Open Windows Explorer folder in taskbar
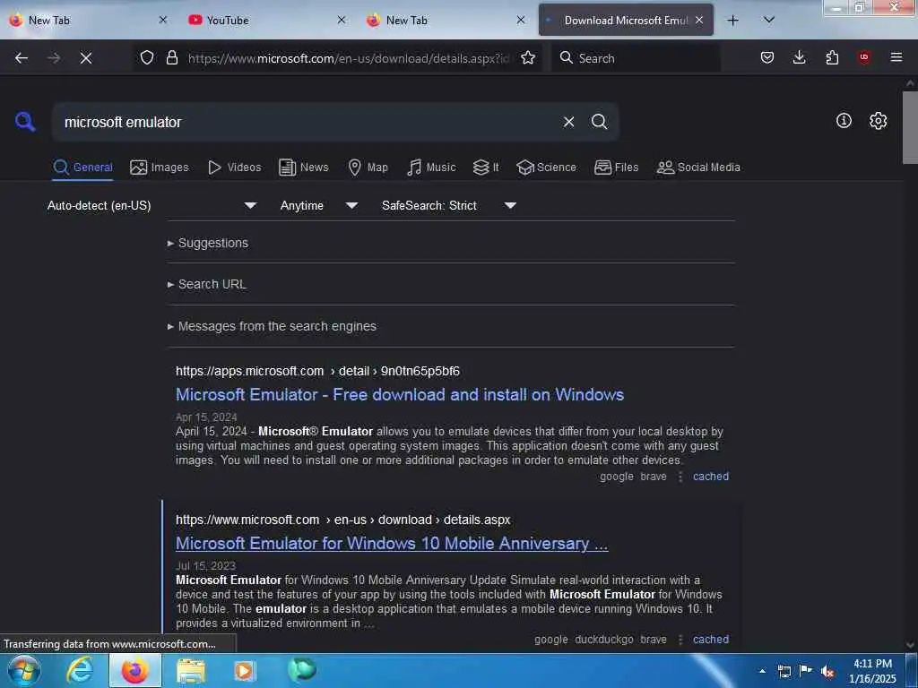 (191, 671)
